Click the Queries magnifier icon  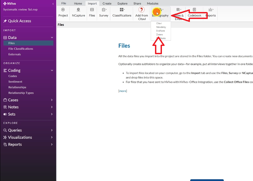[5, 130]
